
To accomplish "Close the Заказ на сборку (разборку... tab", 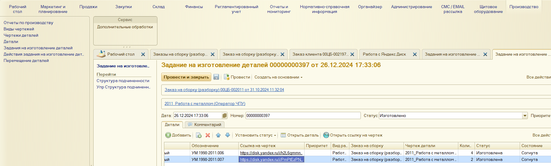I will click(282, 54).
